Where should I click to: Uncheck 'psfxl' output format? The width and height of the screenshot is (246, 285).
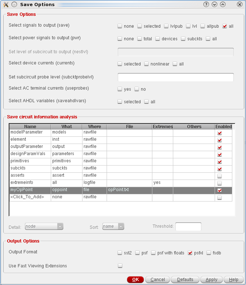pos(190,253)
